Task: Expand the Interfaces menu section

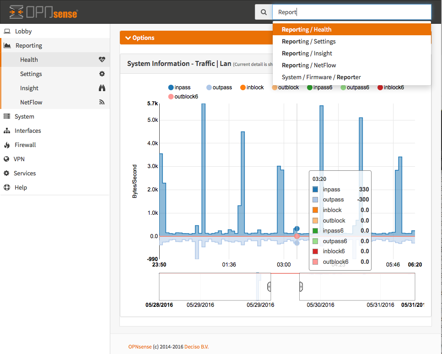Action: [x=55, y=131]
